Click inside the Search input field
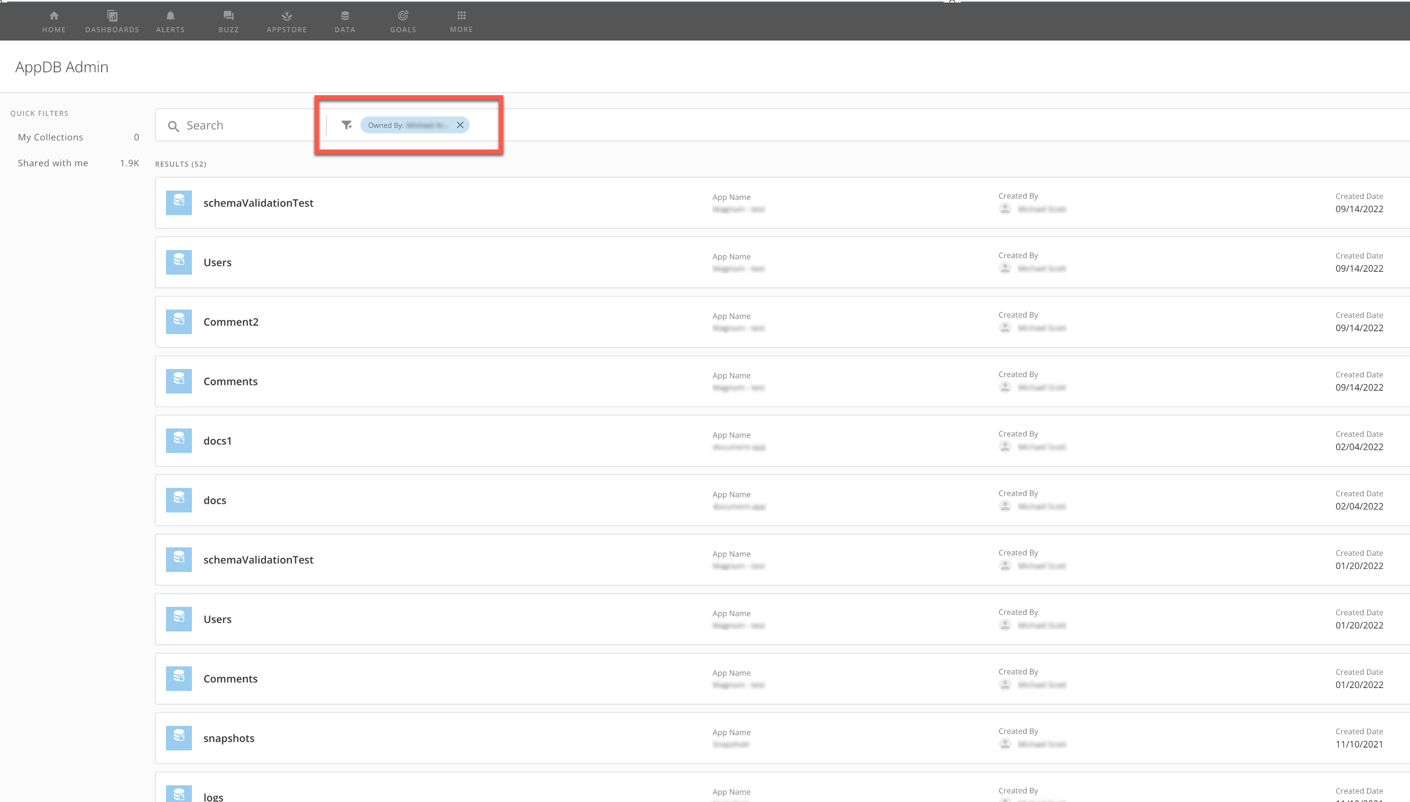 click(x=237, y=125)
